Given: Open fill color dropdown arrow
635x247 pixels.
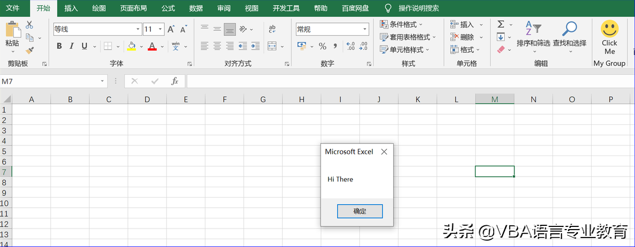Looking at the screenshot, I should click(x=140, y=46).
